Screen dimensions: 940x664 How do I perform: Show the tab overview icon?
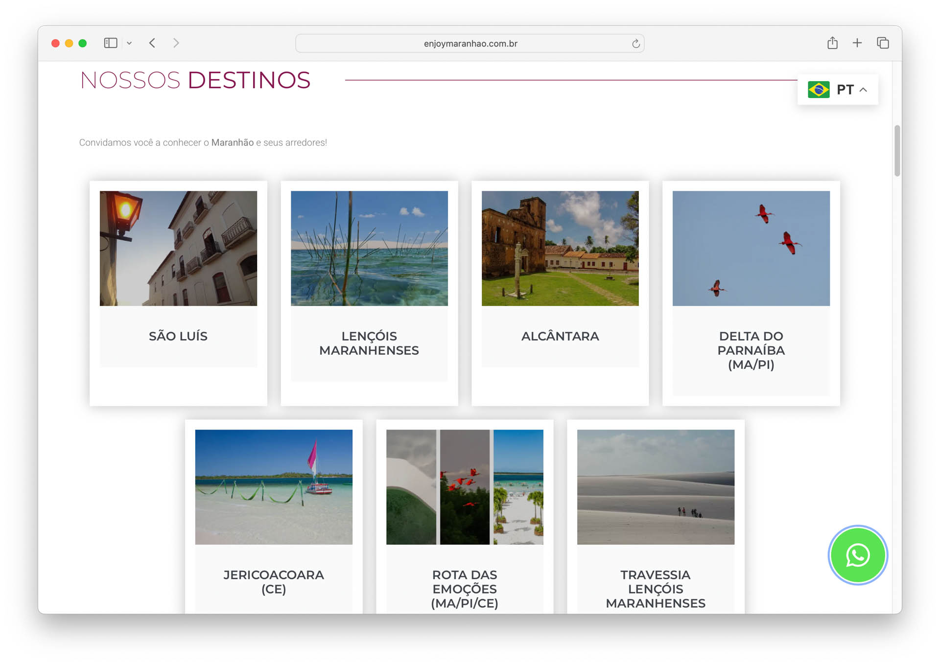883,43
